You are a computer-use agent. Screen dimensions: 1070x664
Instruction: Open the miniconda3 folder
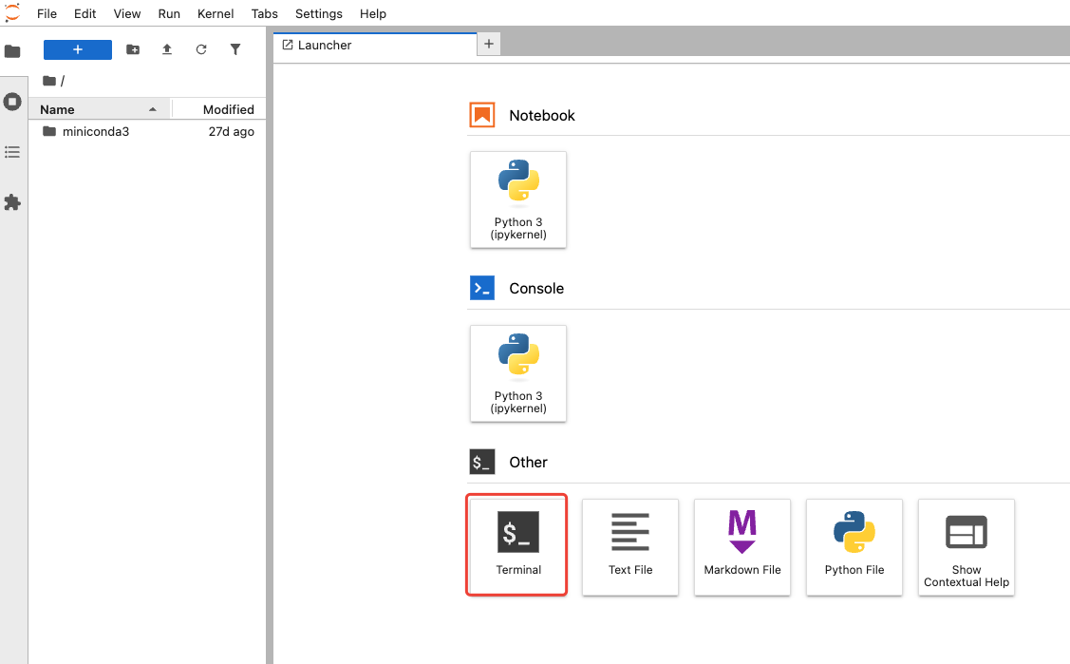point(95,132)
